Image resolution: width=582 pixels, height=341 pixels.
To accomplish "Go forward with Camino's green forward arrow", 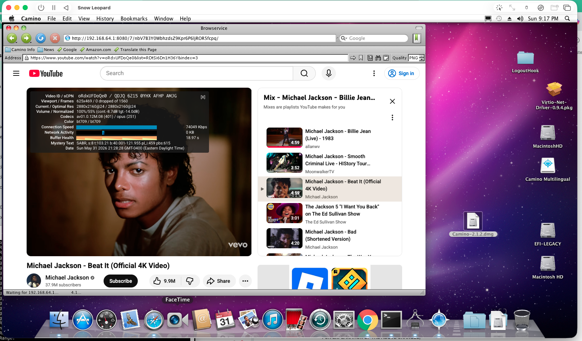I will (x=26, y=38).
